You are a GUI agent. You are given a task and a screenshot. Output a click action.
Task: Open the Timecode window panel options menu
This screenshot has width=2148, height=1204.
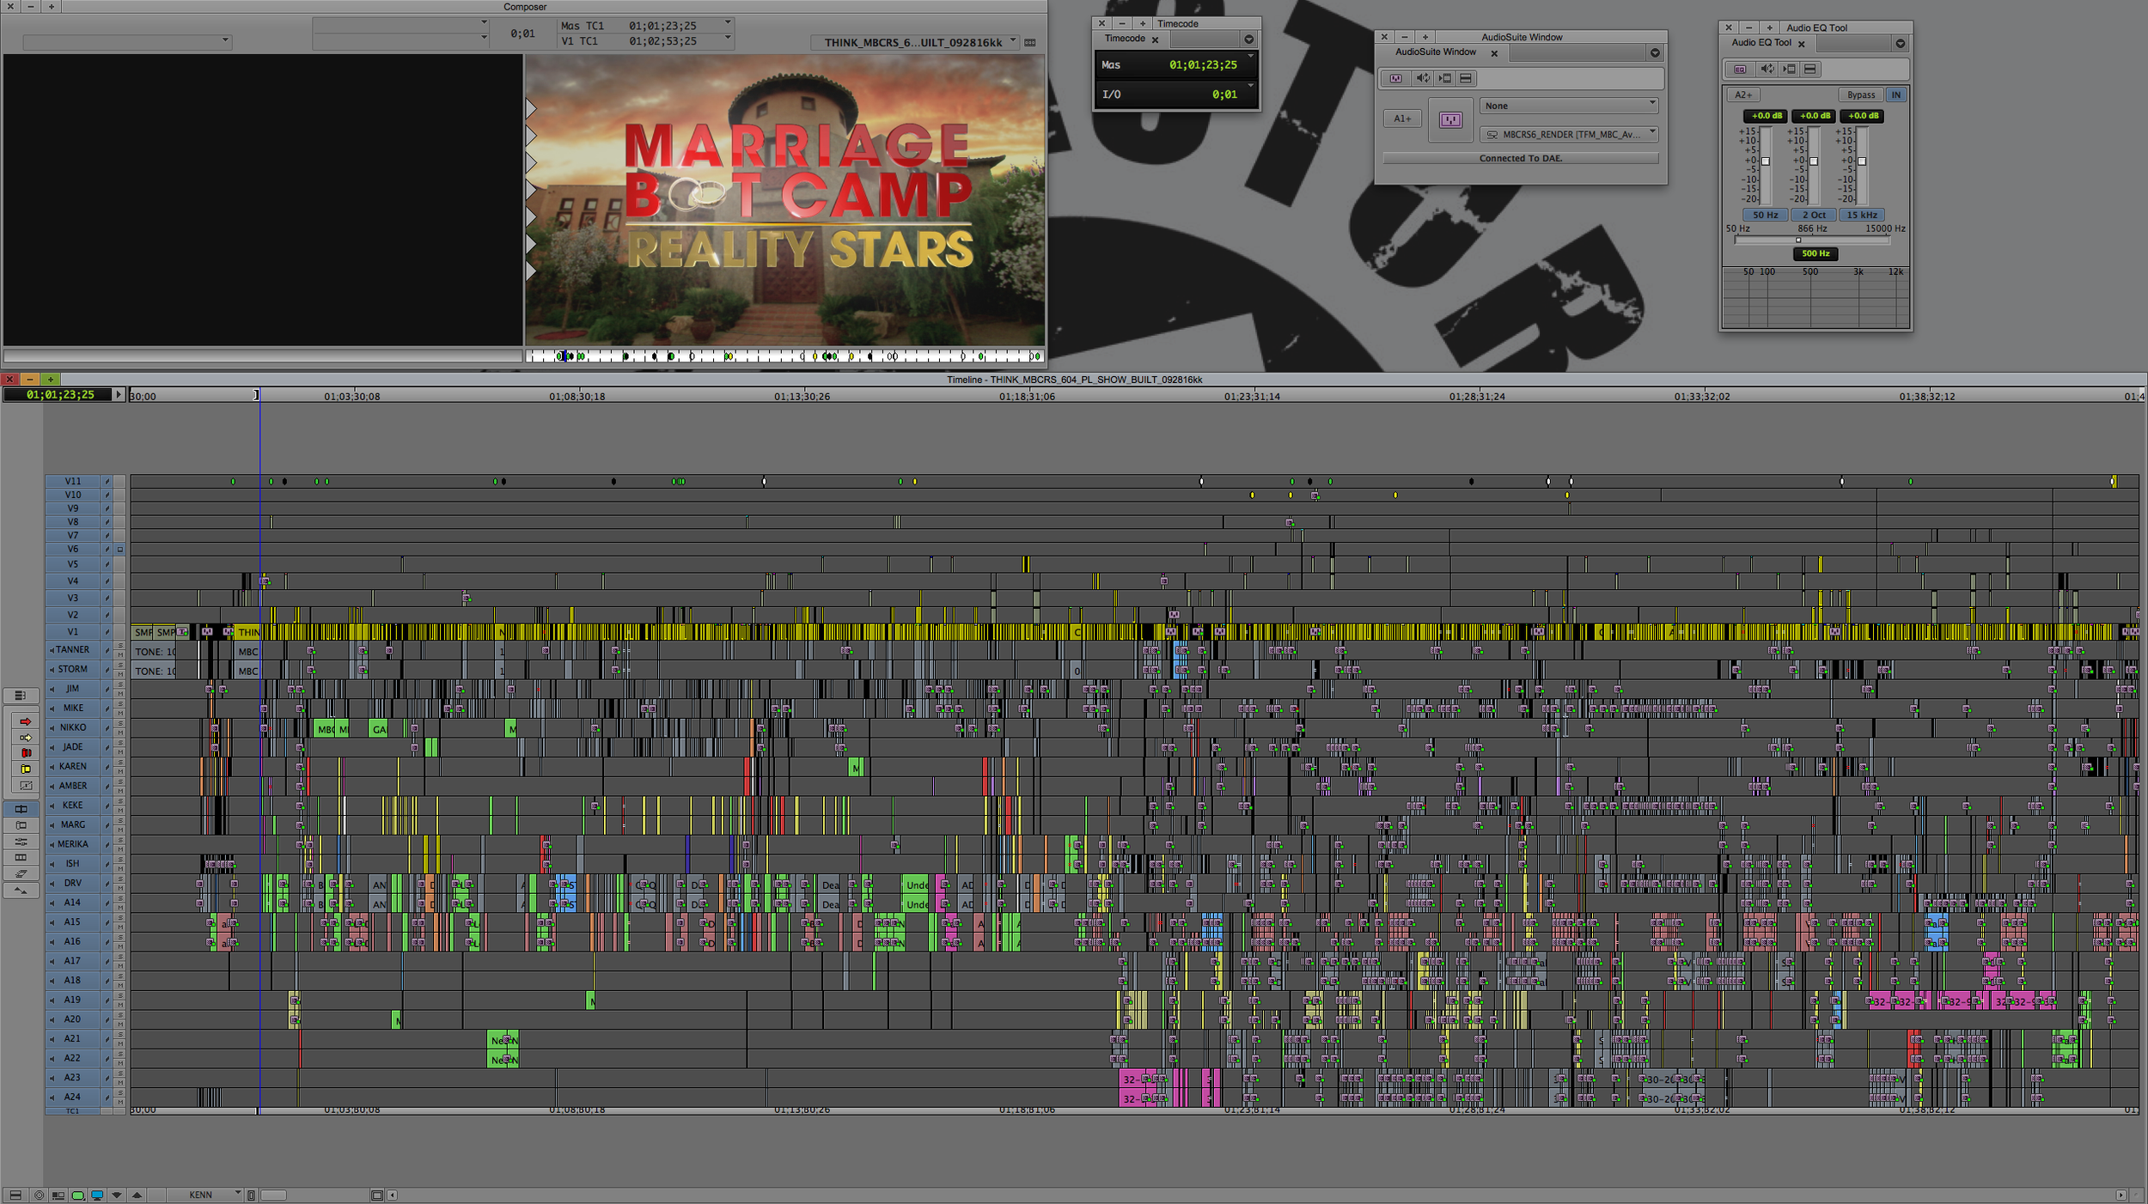click(1249, 40)
